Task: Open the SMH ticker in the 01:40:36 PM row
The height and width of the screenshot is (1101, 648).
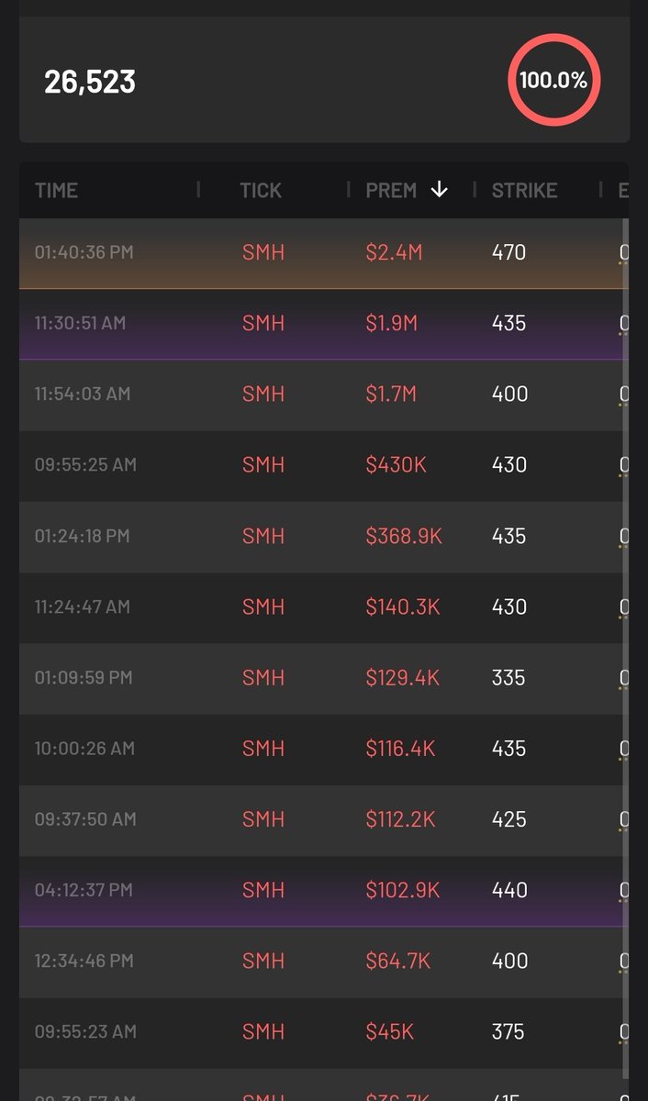Action: pos(263,252)
